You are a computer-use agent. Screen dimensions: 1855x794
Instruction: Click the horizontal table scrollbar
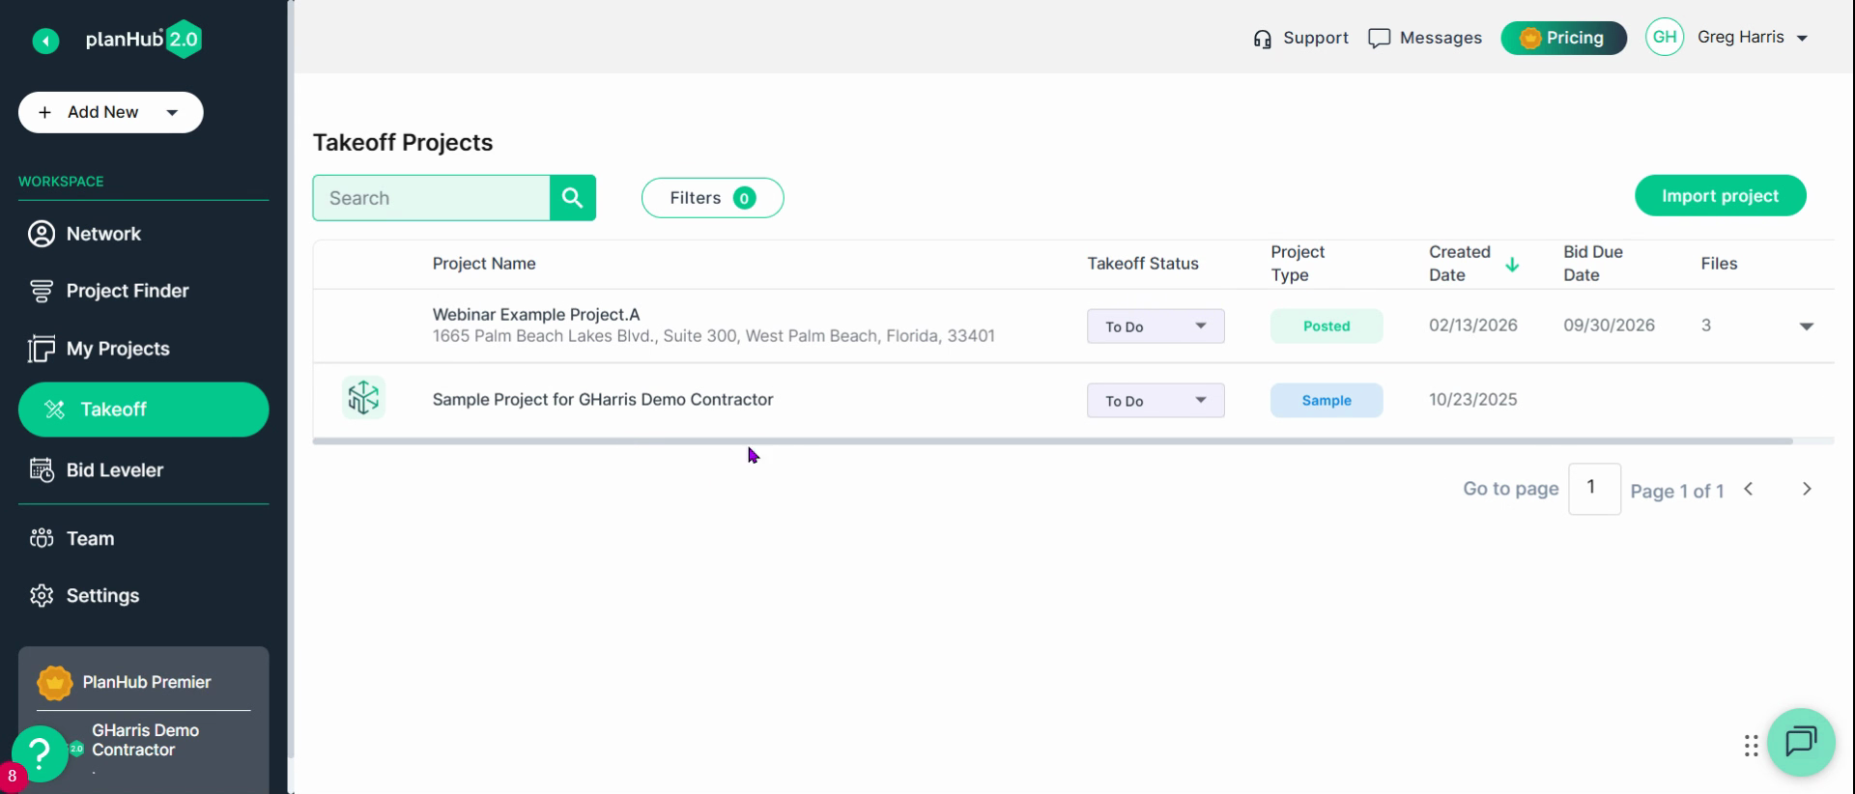(1052, 441)
